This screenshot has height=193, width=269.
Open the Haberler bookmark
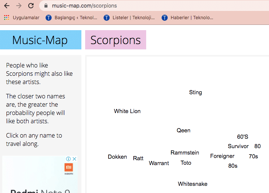[187, 17]
